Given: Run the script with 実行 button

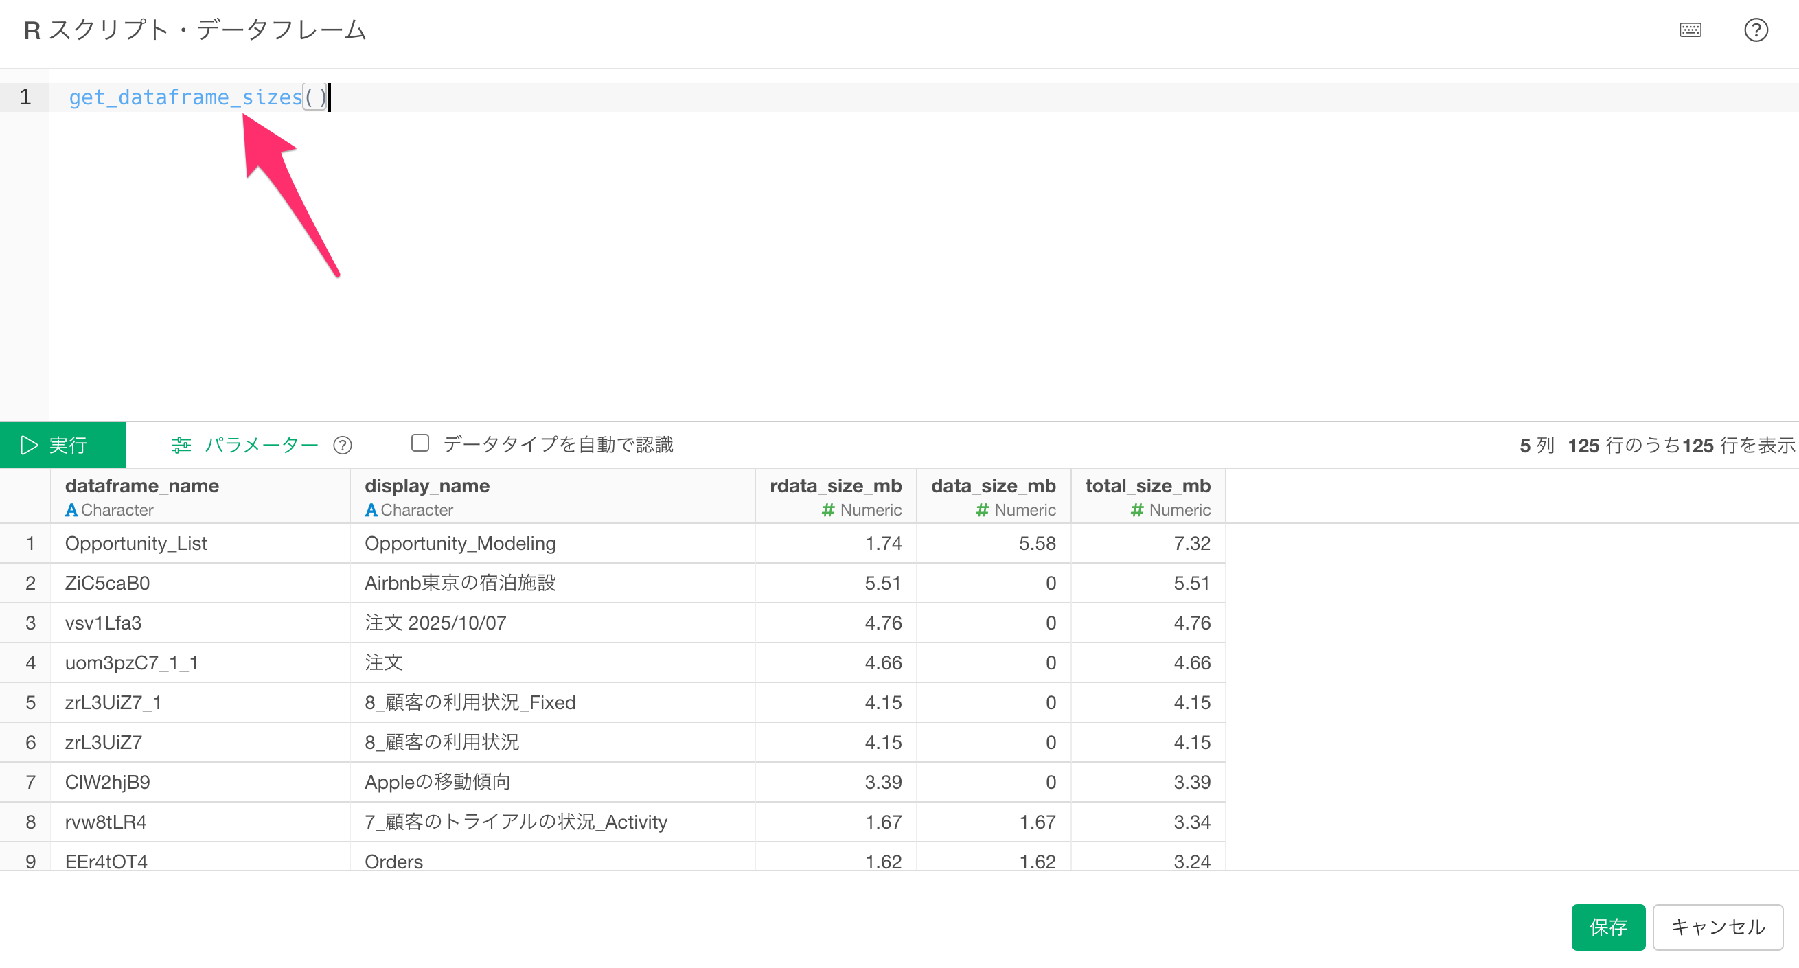Looking at the screenshot, I should [x=63, y=445].
